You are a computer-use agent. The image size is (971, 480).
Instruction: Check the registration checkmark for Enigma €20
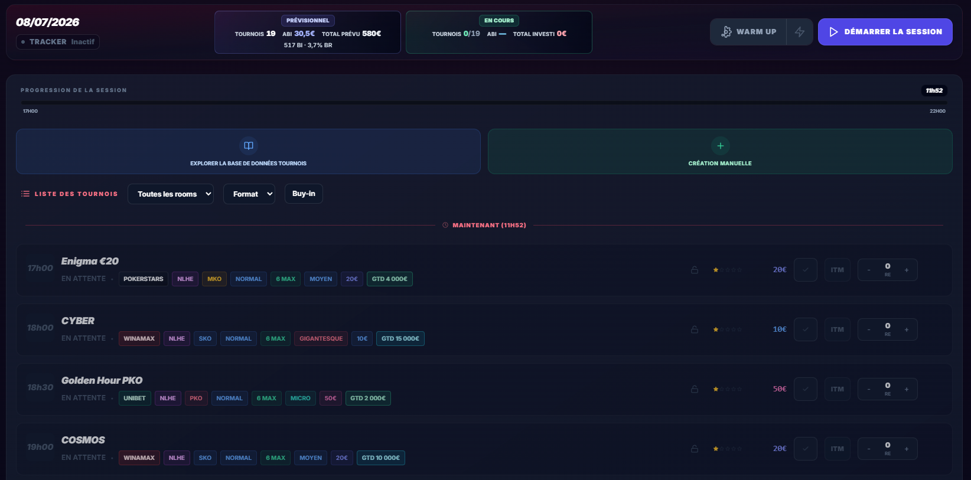pos(806,270)
